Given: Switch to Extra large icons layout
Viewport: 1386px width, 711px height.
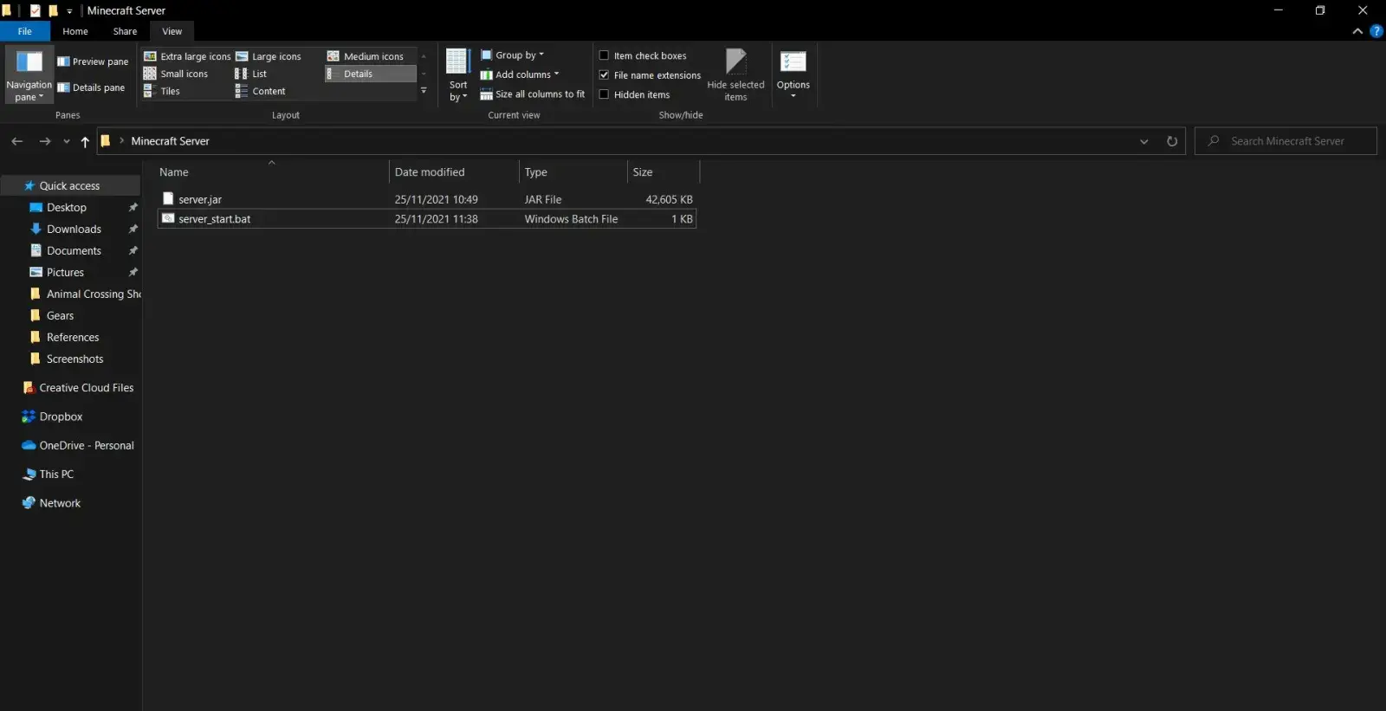Looking at the screenshot, I should [x=187, y=56].
